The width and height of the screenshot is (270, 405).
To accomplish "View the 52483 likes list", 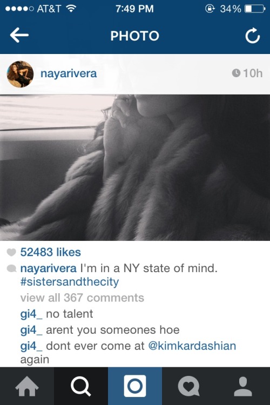I will (x=51, y=252).
